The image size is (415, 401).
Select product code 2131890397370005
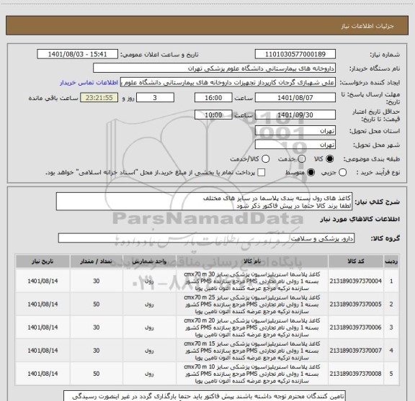point(355,305)
